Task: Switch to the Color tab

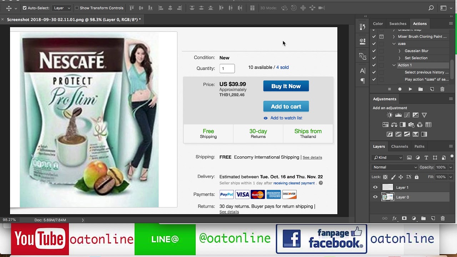Action: point(378,24)
